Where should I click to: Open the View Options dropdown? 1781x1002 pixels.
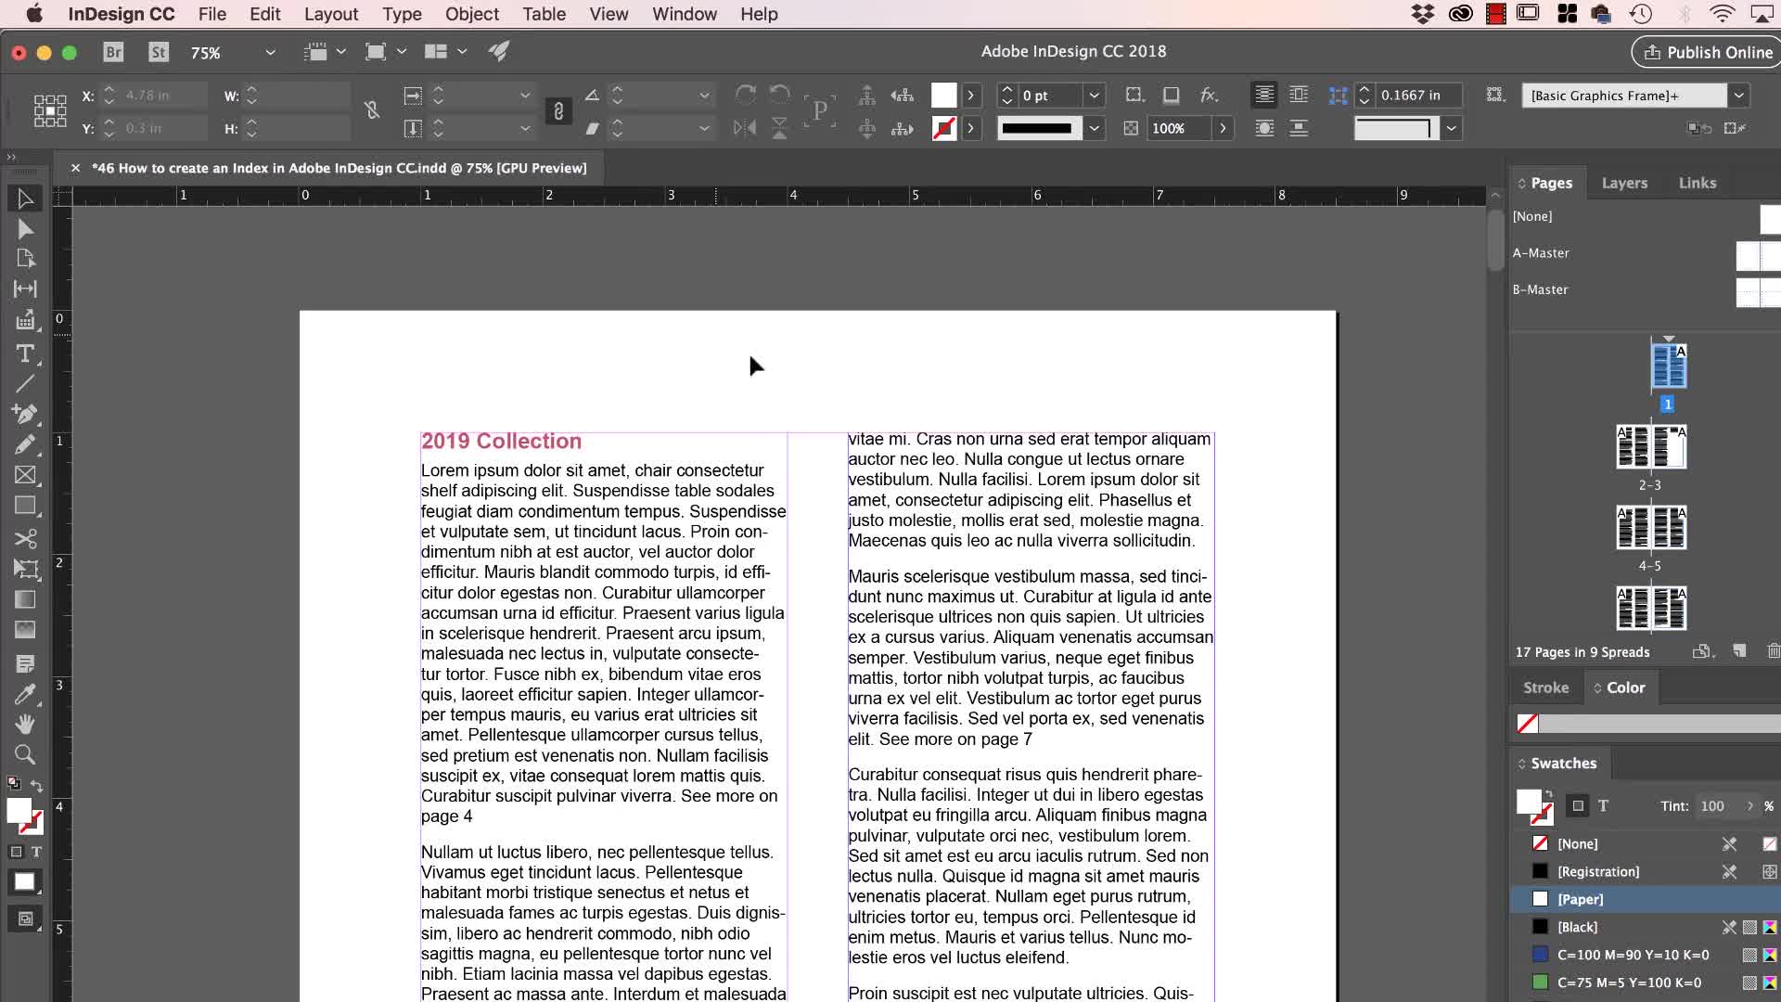point(341,52)
